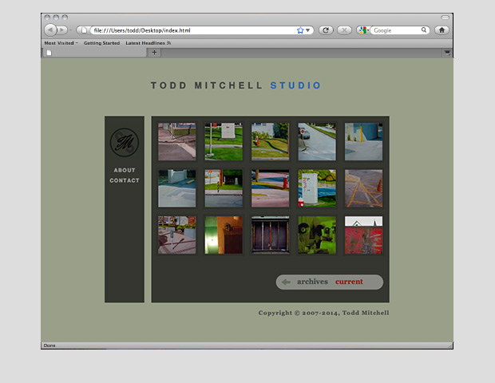Click the browser forward arrow button
This screenshot has height=383, width=495.
click(62, 30)
